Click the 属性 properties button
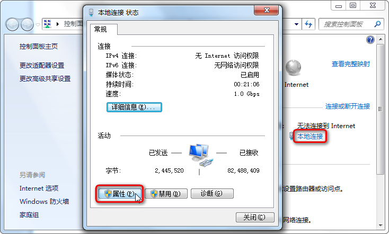The image size is (389, 234). (120, 194)
